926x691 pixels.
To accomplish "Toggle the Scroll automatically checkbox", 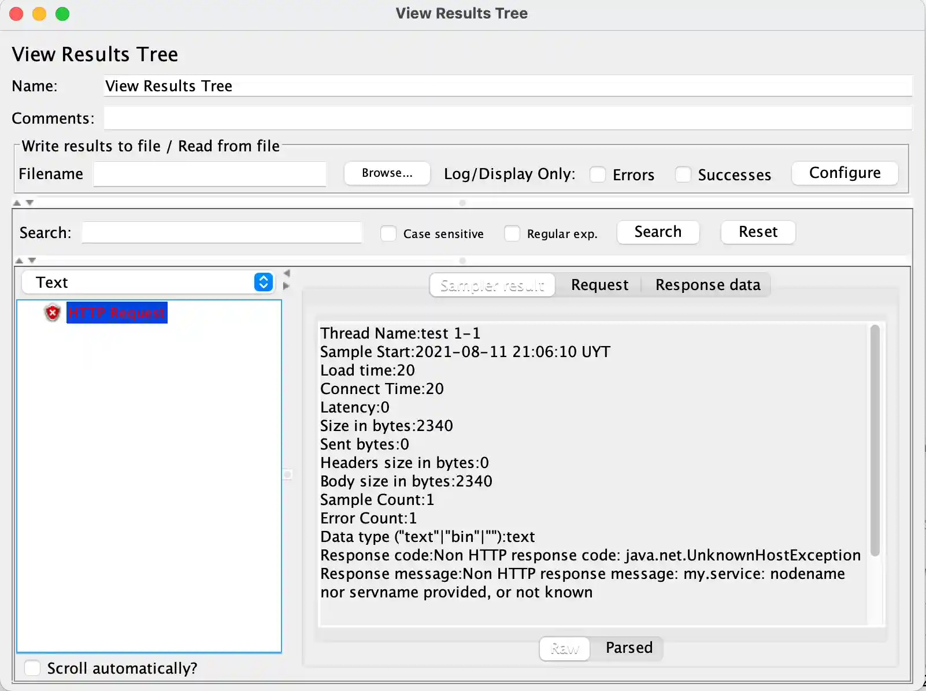I will click(x=32, y=668).
